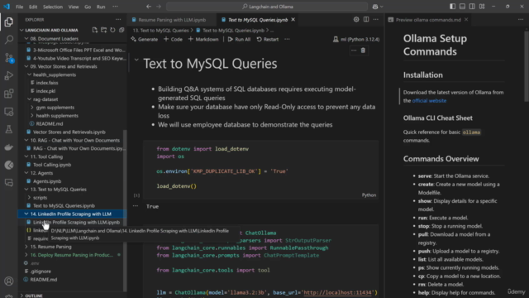Screen dimensions: 529x298
Task: Add a Markdown cell
Action: pyautogui.click(x=203, y=39)
